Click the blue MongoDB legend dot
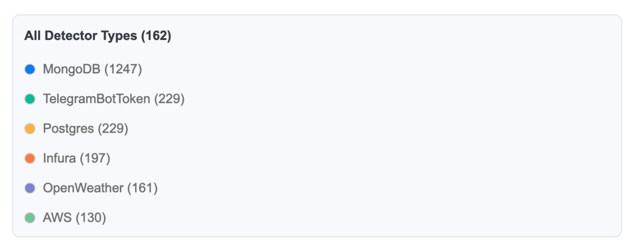 pyautogui.click(x=30, y=70)
